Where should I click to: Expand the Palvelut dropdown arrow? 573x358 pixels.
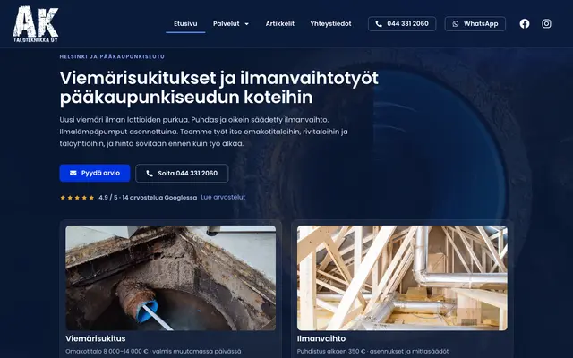click(x=247, y=24)
